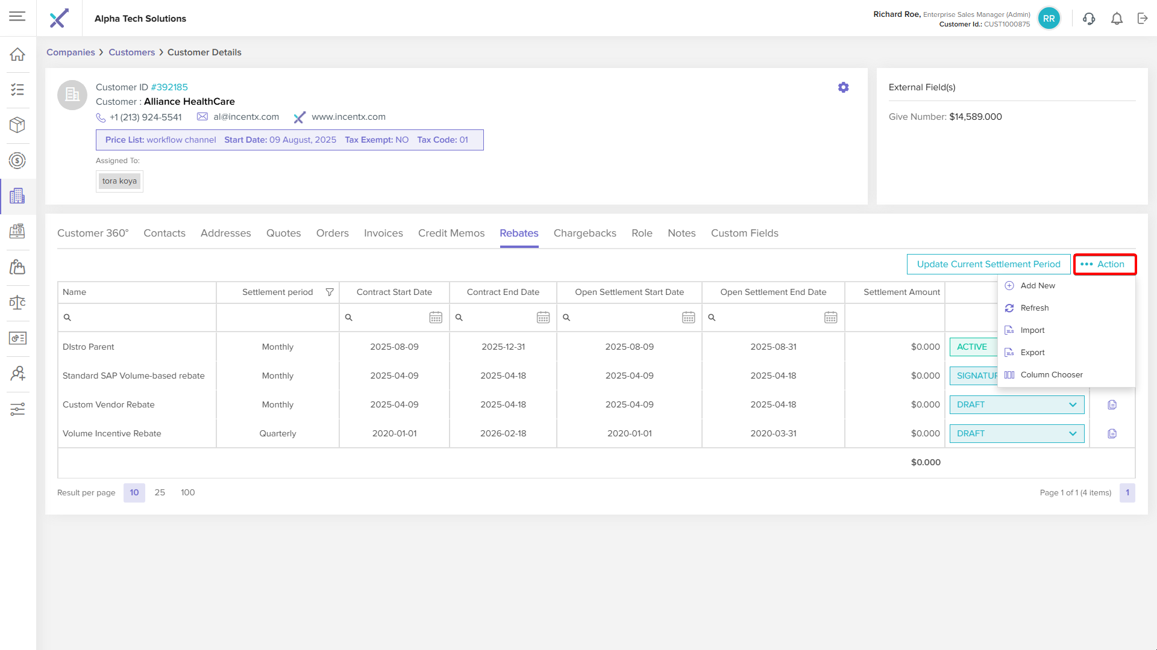
Task: Click Settlement period filter funnel icon
Action: [330, 292]
